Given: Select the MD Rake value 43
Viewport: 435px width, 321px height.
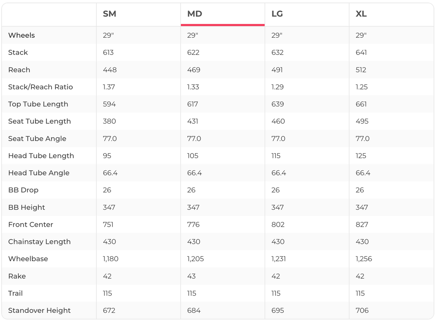Looking at the screenshot, I should pos(191,276).
